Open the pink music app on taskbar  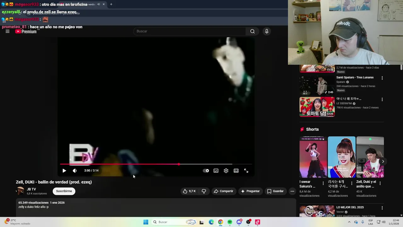pyautogui.click(x=258, y=222)
